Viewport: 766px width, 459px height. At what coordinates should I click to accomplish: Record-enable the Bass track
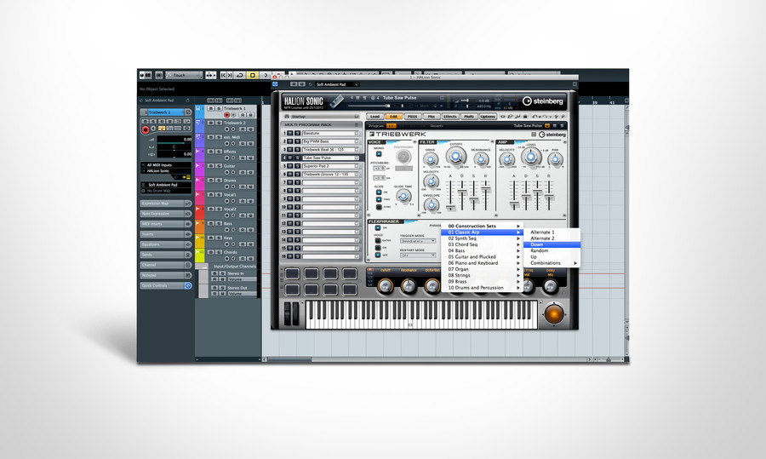click(227, 230)
